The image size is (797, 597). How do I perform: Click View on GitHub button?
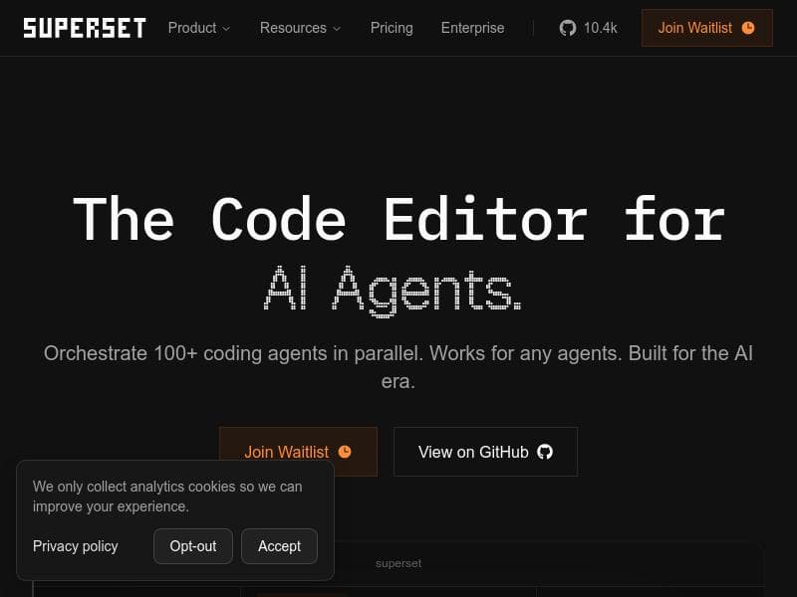(x=485, y=452)
